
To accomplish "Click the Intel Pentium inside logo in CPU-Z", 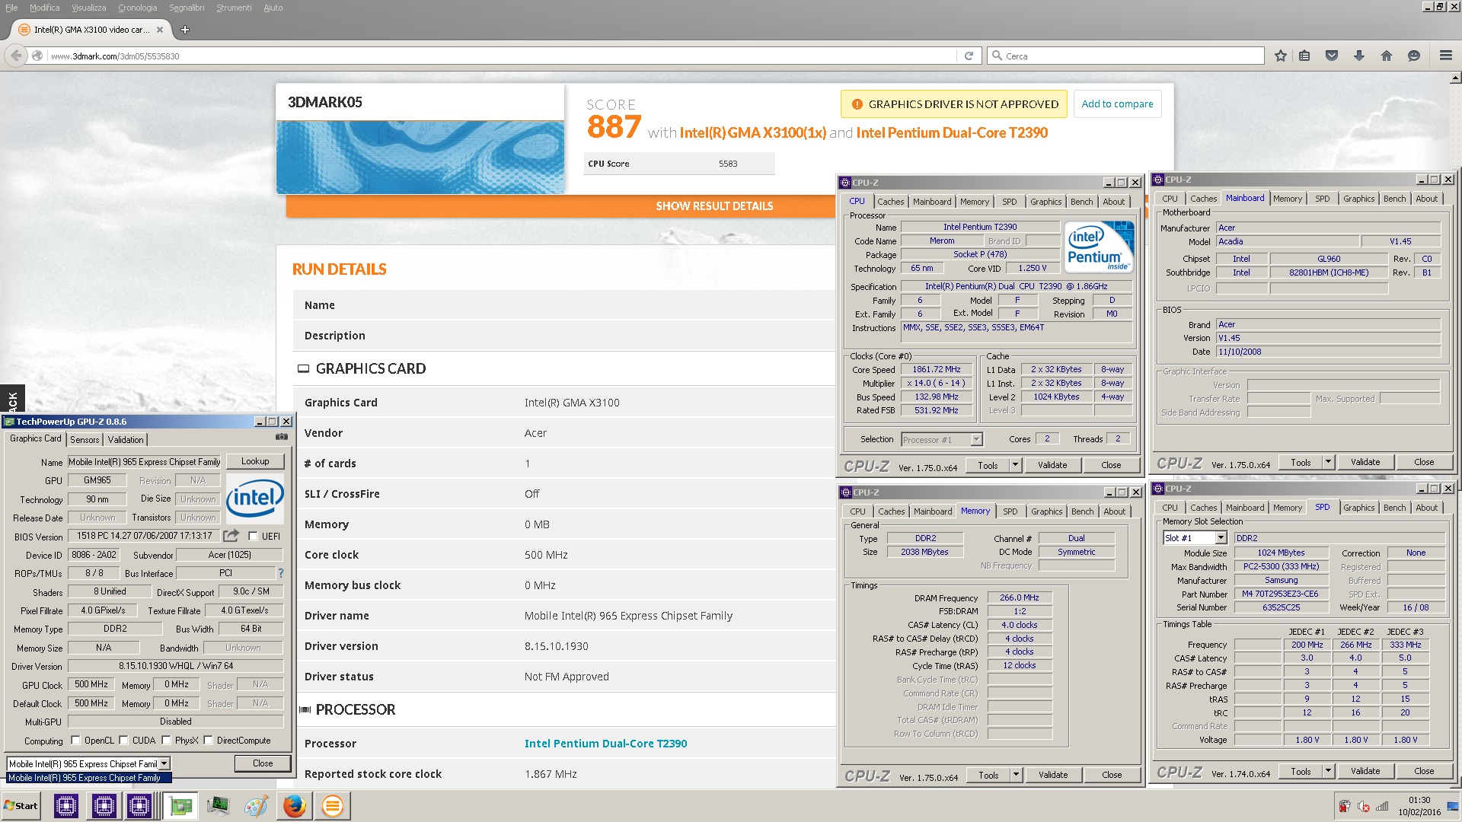I will [1099, 247].
